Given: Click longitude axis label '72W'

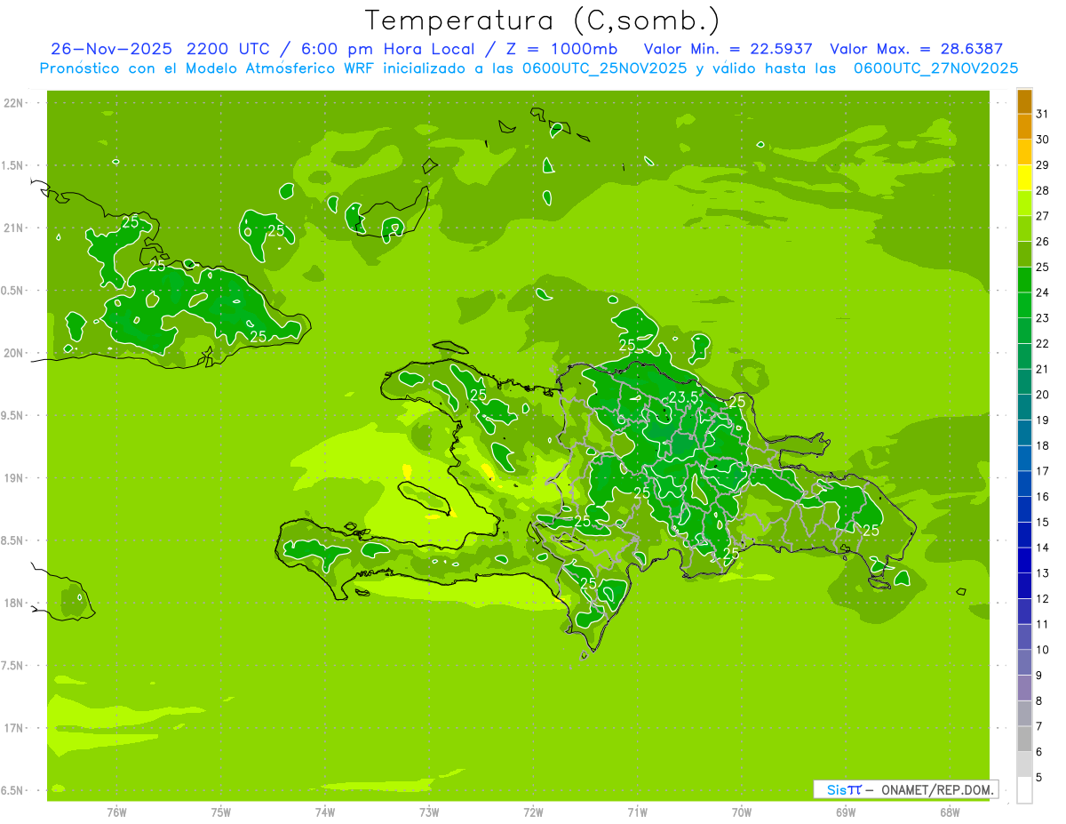Looking at the screenshot, I should click(534, 812).
